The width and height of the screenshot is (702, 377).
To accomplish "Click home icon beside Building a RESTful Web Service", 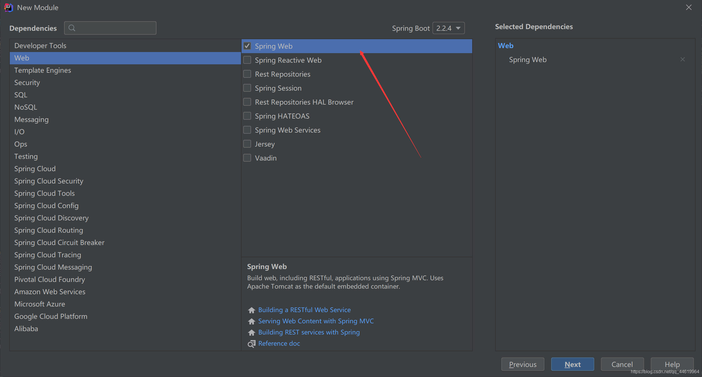I will [251, 310].
